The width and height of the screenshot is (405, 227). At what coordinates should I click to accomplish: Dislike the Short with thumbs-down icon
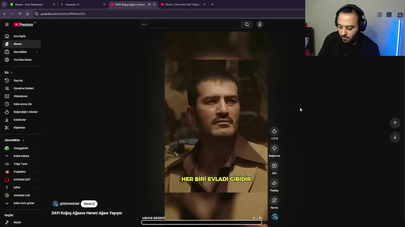[274, 148]
